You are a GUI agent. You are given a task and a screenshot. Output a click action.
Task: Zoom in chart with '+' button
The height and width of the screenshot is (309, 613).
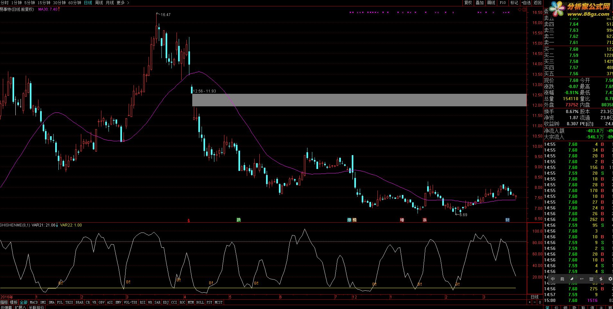(530, 302)
